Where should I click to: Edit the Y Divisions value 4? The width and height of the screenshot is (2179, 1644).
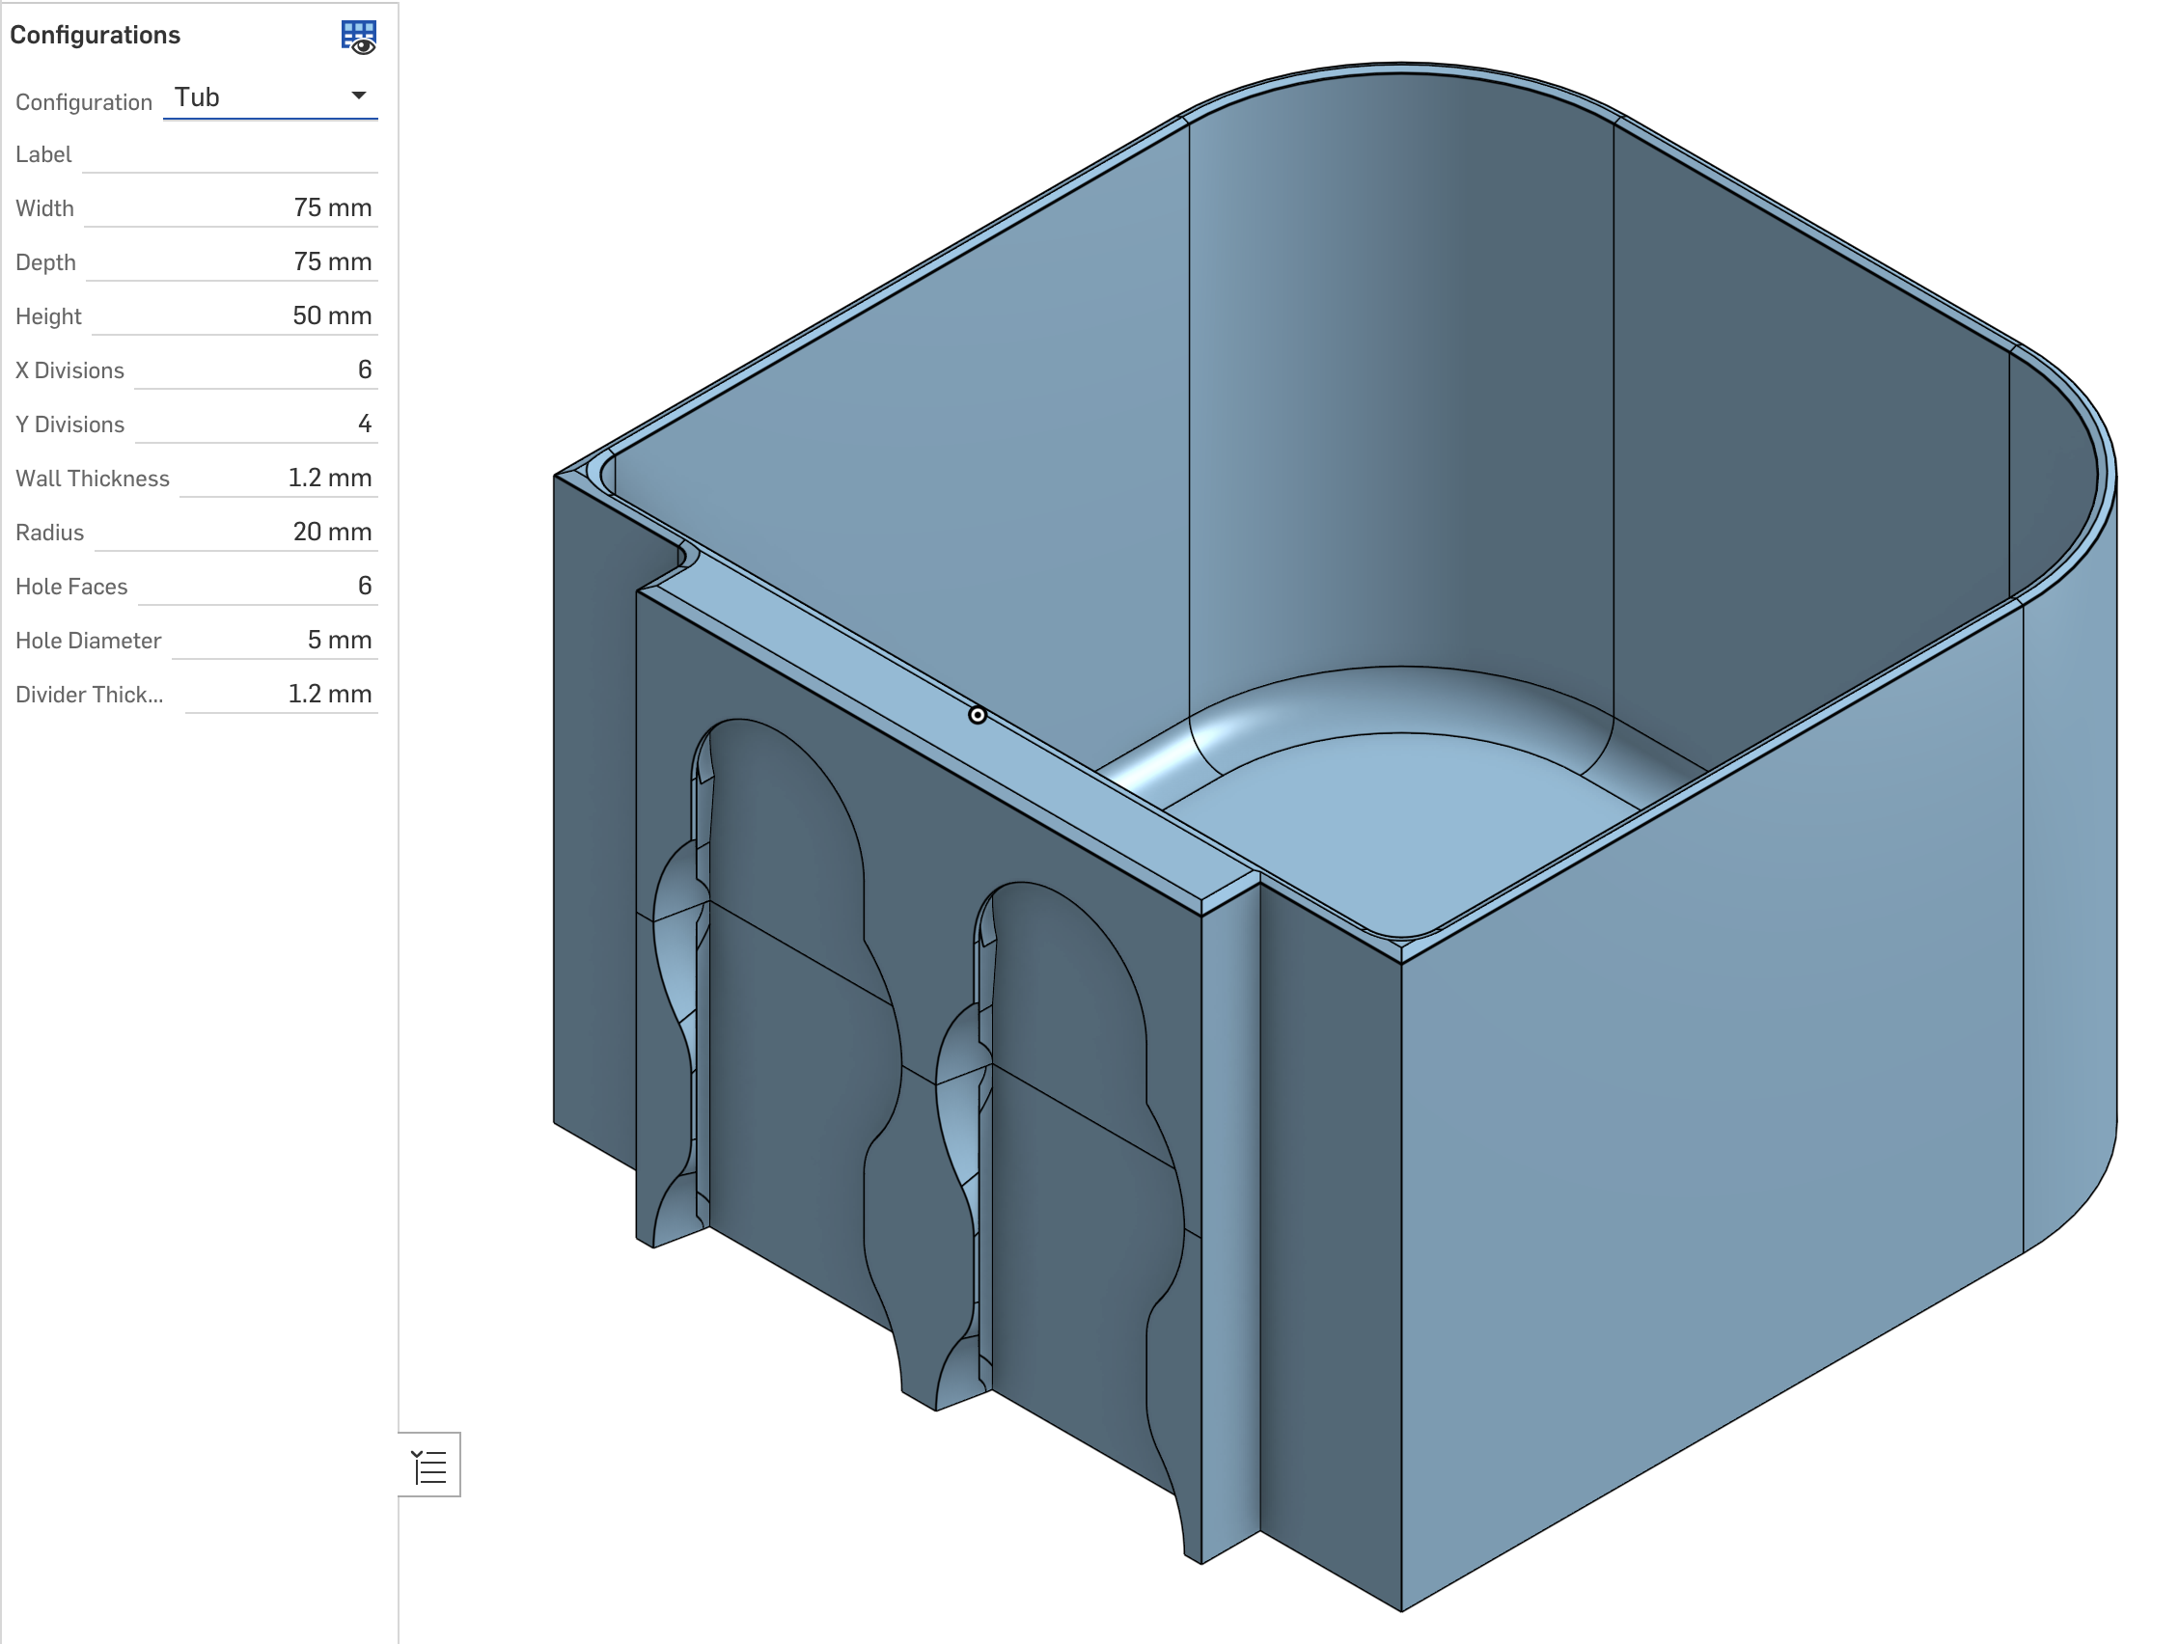tap(256, 425)
